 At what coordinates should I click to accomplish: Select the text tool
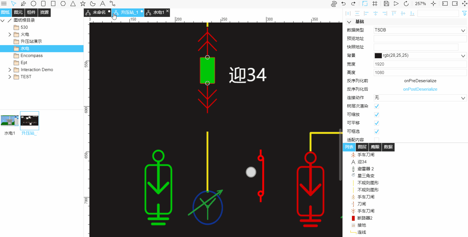(103, 4)
